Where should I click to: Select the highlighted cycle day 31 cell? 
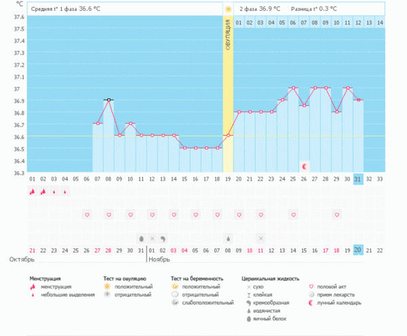pos(358,179)
